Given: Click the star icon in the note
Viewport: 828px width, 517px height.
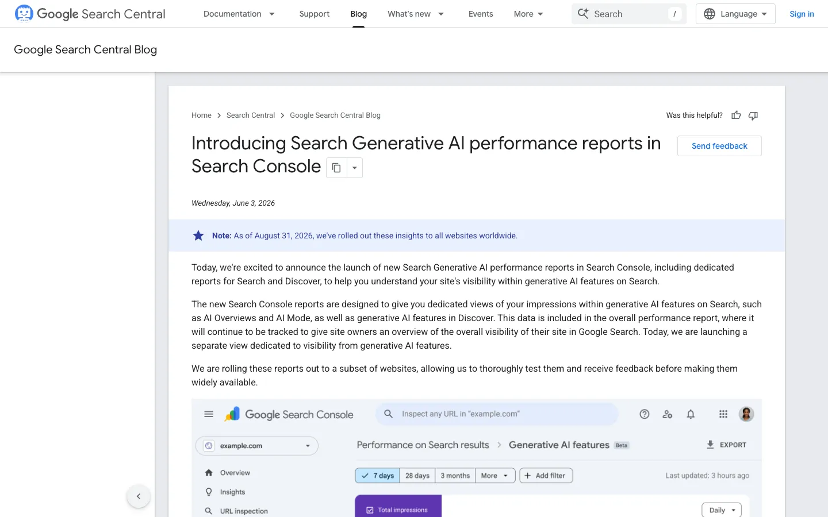Looking at the screenshot, I should pyautogui.click(x=198, y=236).
